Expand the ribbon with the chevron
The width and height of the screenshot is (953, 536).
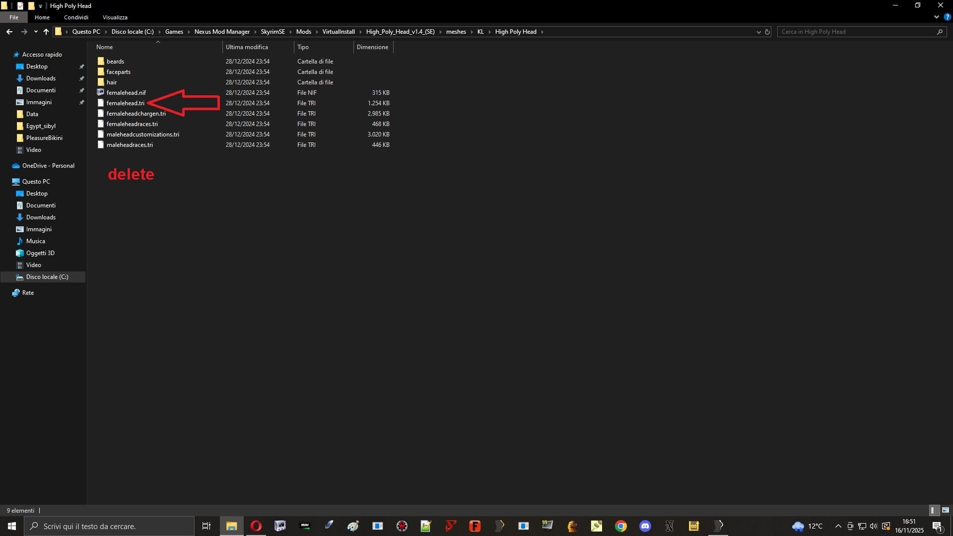[x=936, y=17]
